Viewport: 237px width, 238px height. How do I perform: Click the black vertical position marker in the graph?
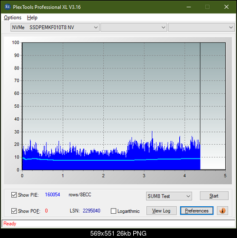[x=200, y=106]
